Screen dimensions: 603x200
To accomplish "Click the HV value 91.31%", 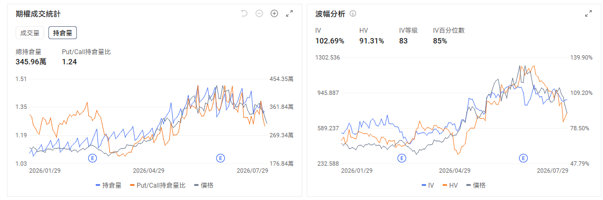I will click(x=372, y=41).
